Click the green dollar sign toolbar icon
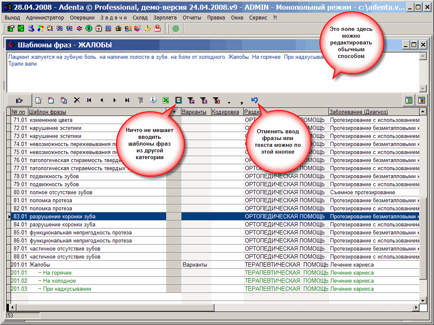Screen dimensions: 434x325 [89, 28]
